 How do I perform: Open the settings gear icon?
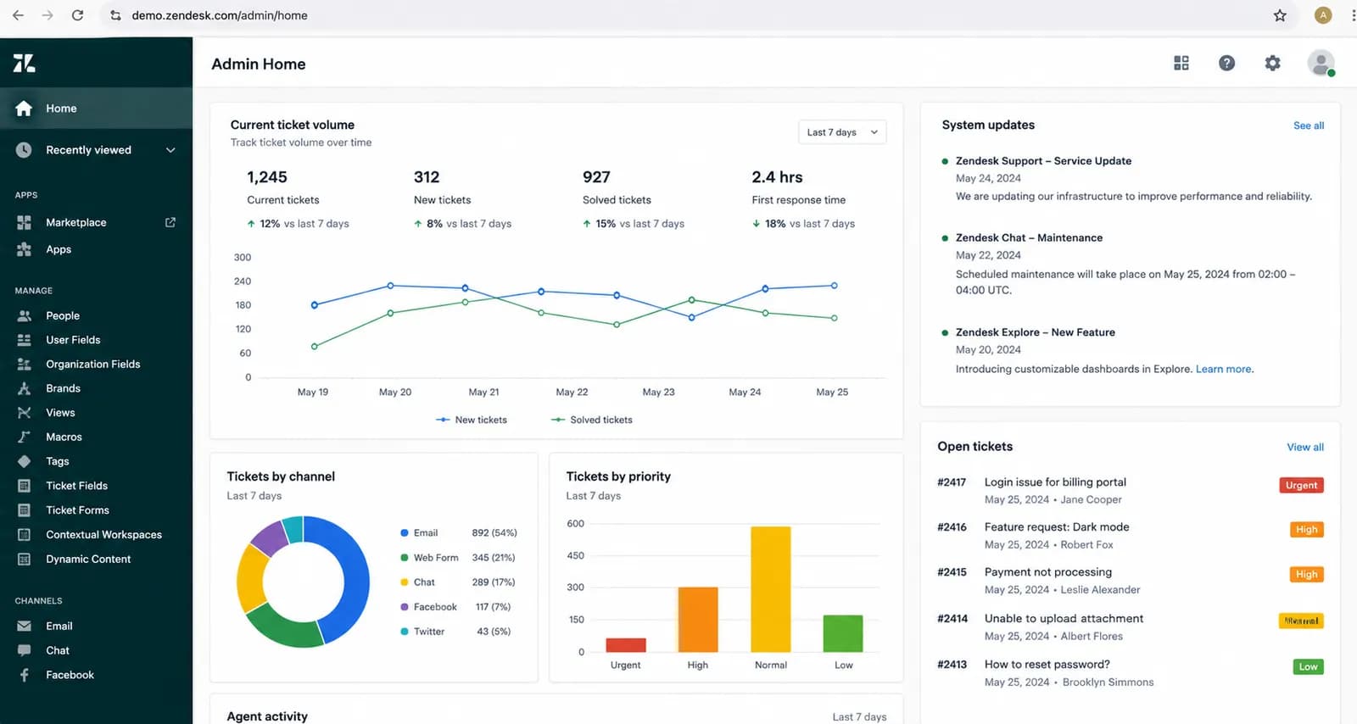coord(1272,63)
